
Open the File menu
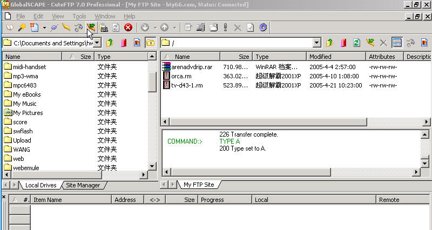pos(21,17)
